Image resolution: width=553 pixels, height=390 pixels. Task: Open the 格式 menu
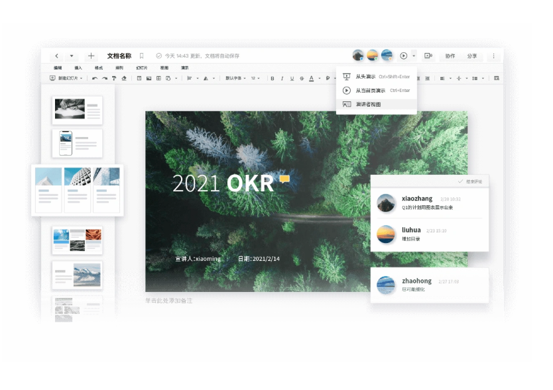(x=99, y=68)
